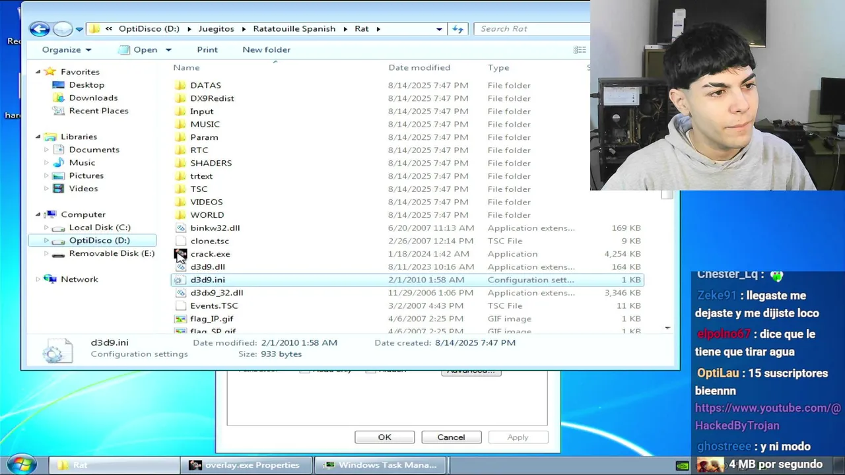The height and width of the screenshot is (475, 845).
Task: Select the DATAS folder icon
Action: [181, 85]
